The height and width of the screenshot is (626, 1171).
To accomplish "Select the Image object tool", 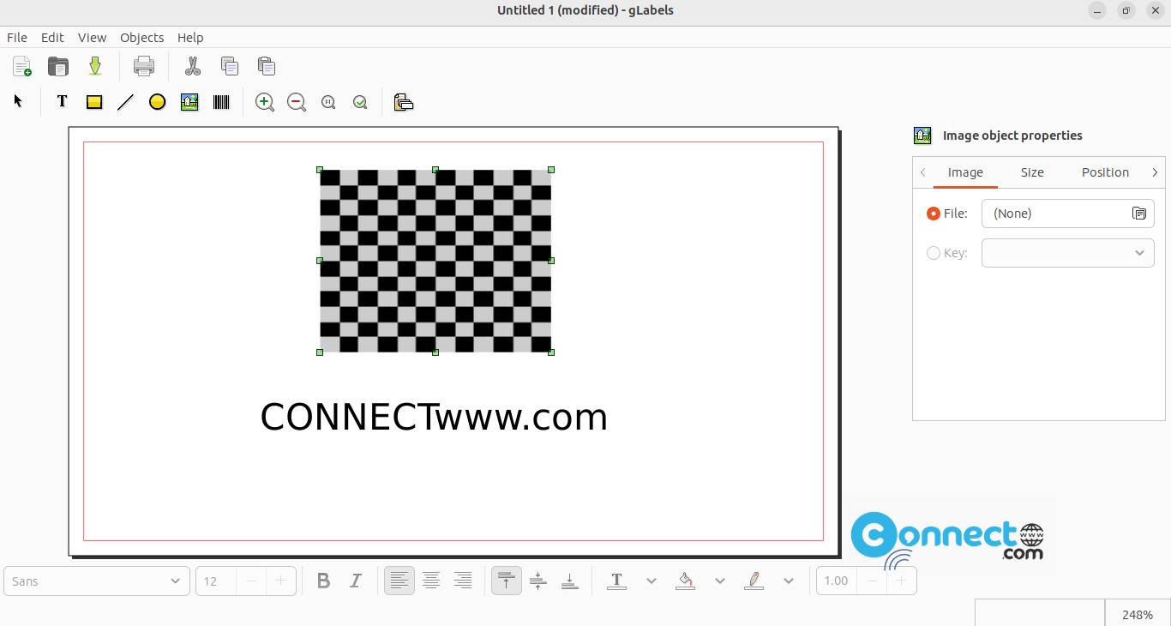I will point(189,102).
